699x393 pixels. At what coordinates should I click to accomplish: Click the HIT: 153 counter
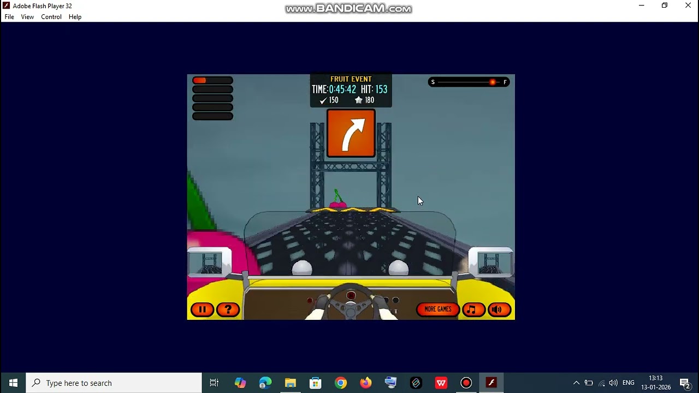pyautogui.click(x=374, y=90)
